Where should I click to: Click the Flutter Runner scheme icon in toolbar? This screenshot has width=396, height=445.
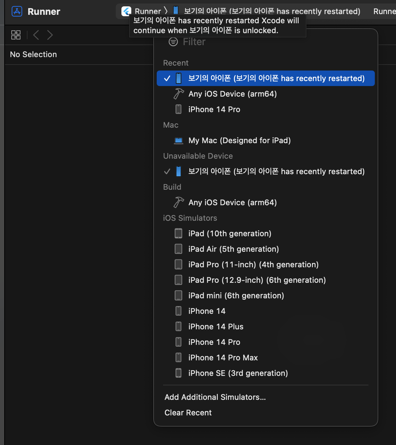click(x=126, y=11)
